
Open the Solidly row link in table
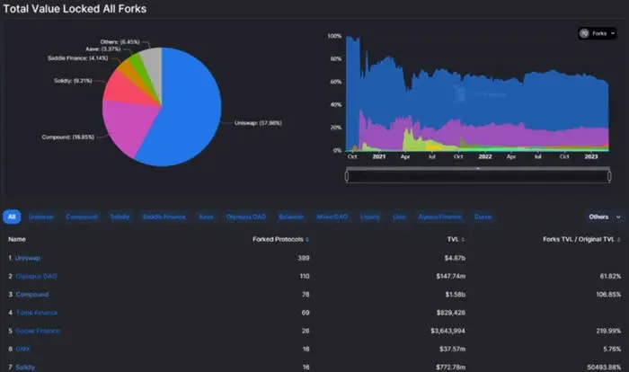pyautogui.click(x=25, y=368)
